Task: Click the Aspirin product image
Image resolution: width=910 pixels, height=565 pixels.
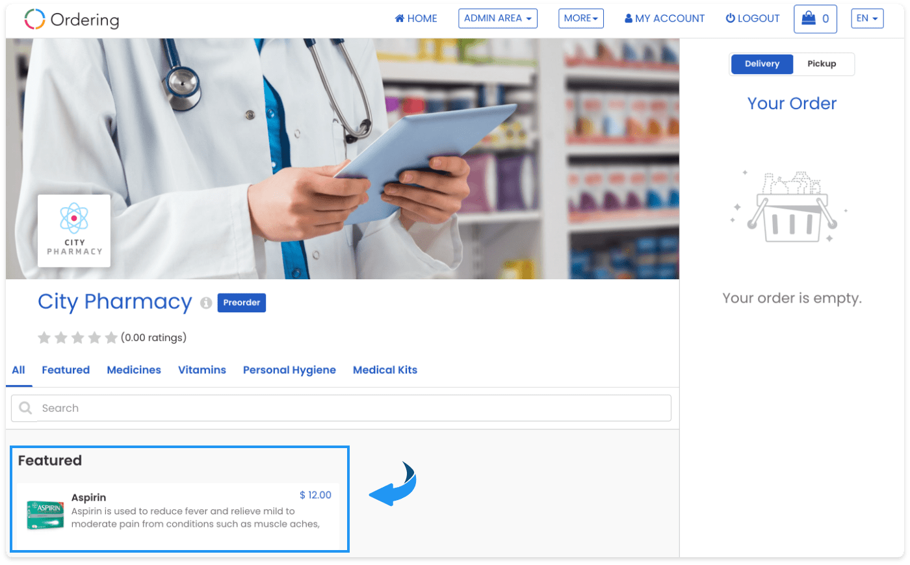Action: click(x=45, y=515)
